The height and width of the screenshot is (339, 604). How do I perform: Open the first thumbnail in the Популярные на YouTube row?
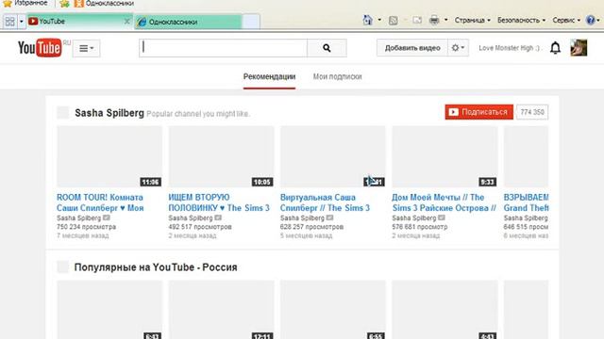coord(109,310)
